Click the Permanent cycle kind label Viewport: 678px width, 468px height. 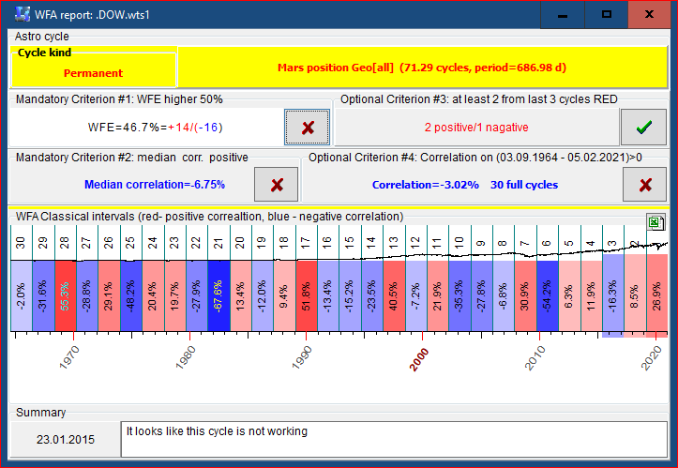point(93,73)
